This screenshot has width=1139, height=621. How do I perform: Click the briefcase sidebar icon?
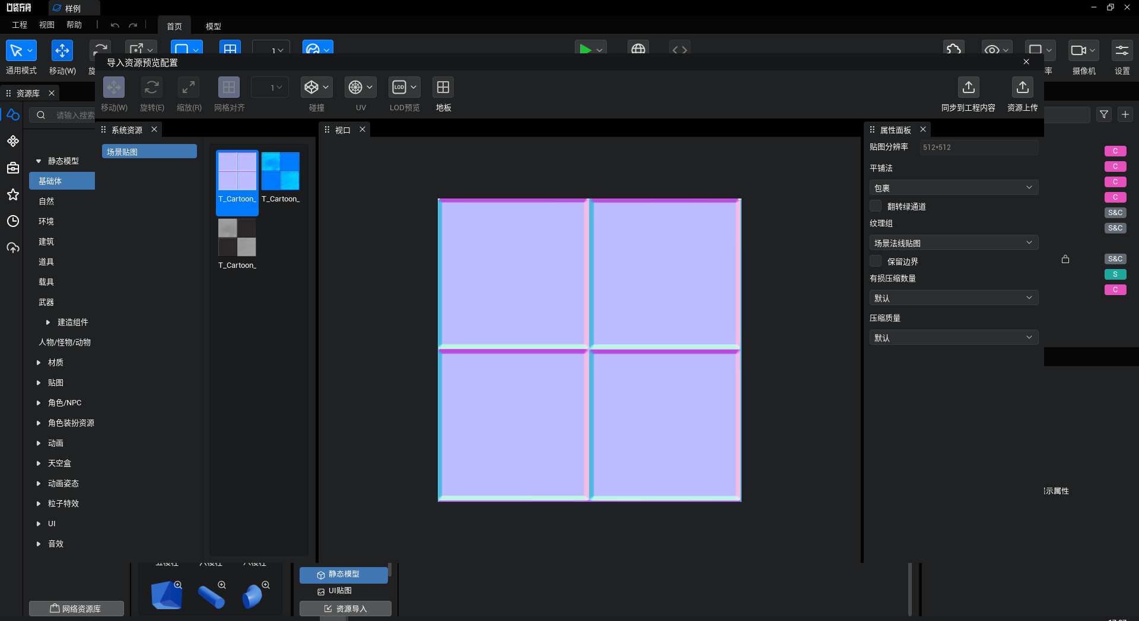pos(13,168)
